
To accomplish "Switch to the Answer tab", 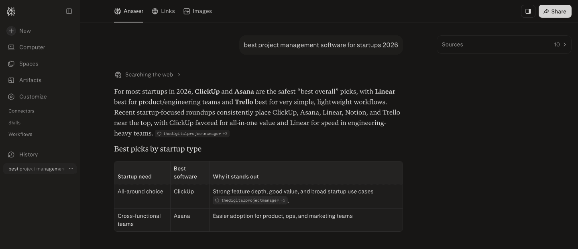I will (x=128, y=11).
